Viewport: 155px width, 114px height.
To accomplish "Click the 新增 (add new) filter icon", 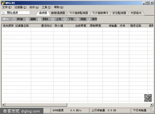I will (x=14, y=19).
